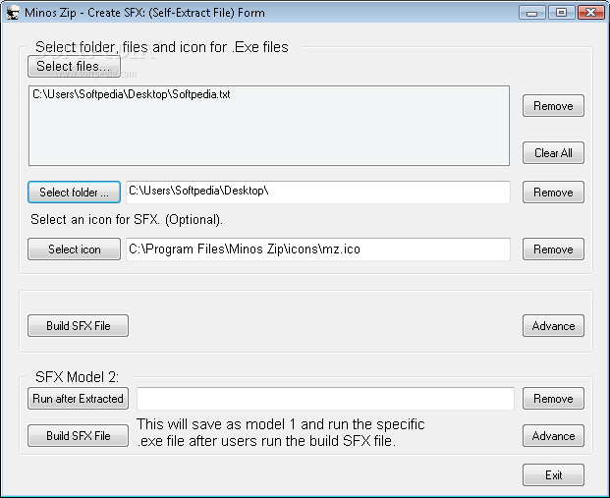Open the Select files... dialog
This screenshot has height=498, width=610.
[x=74, y=66]
